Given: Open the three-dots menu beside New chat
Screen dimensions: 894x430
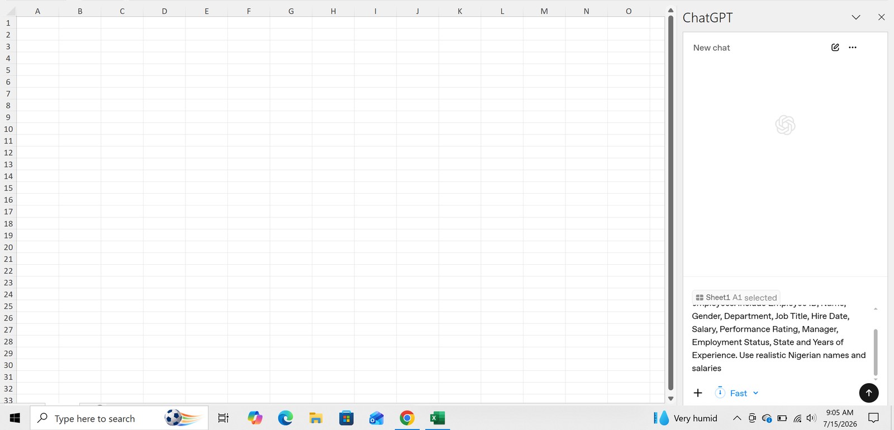Looking at the screenshot, I should (x=852, y=47).
